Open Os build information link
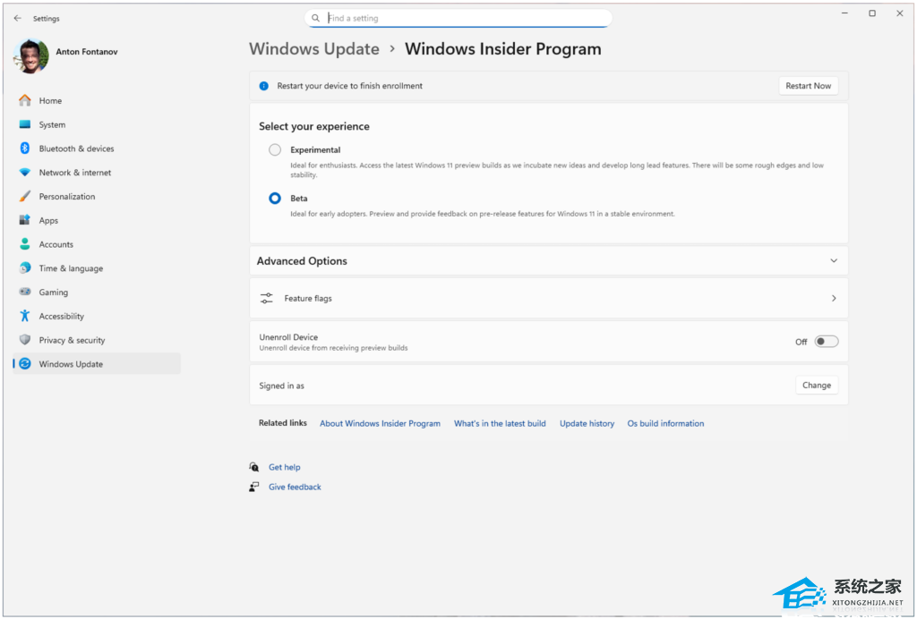 (665, 423)
